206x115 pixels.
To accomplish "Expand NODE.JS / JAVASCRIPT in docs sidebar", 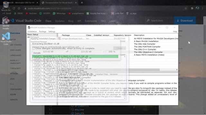I will (x=15, y=62).
